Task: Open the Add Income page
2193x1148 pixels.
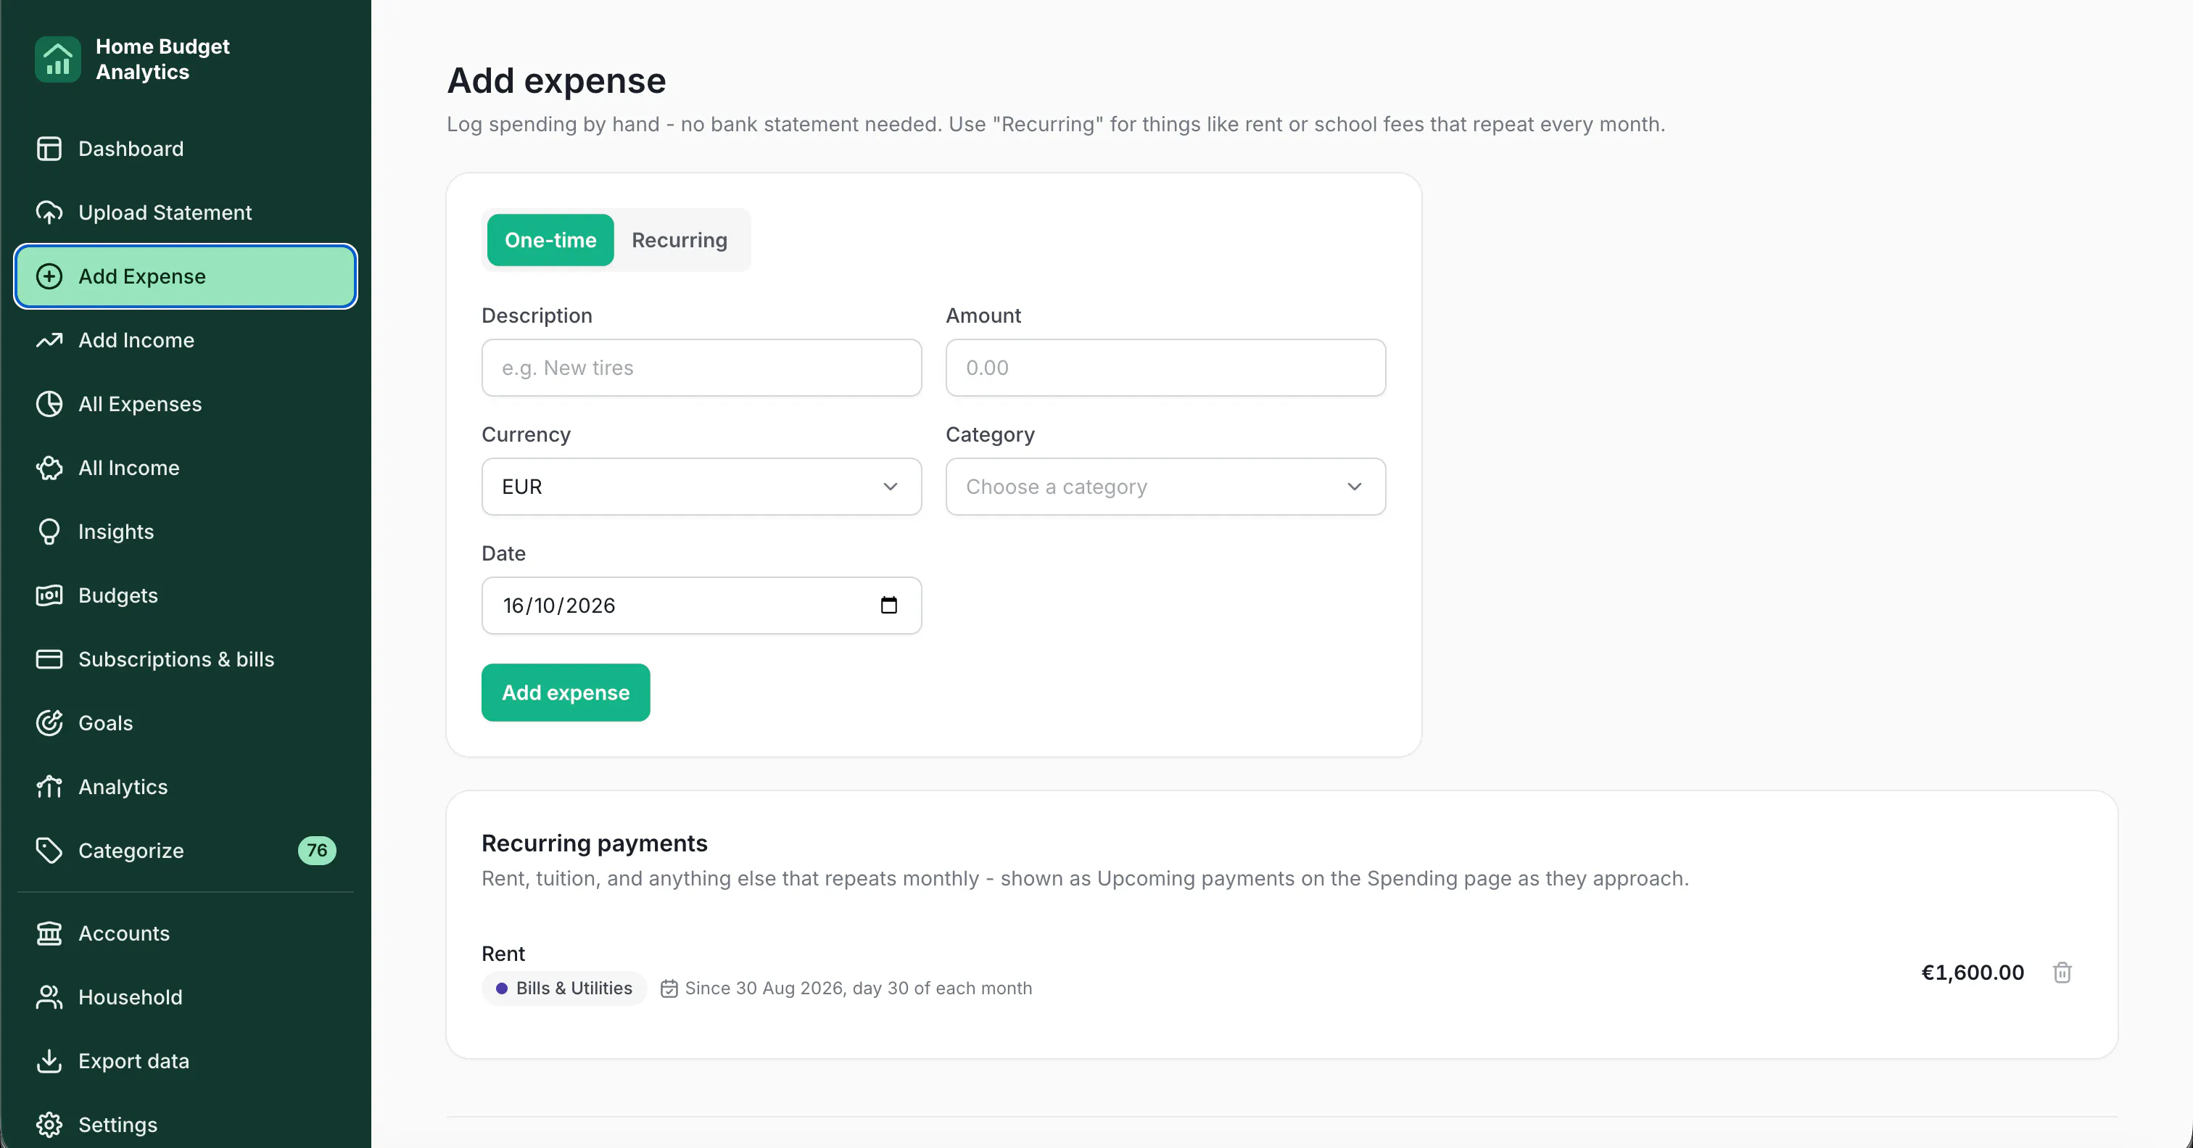Action: (185, 340)
